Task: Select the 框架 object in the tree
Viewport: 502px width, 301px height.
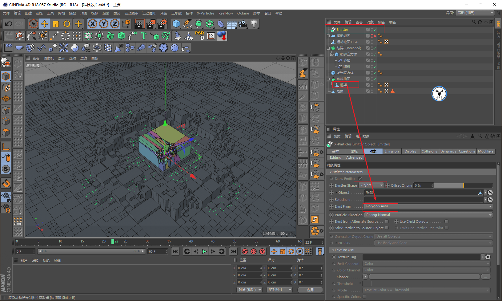Action: pyautogui.click(x=343, y=85)
